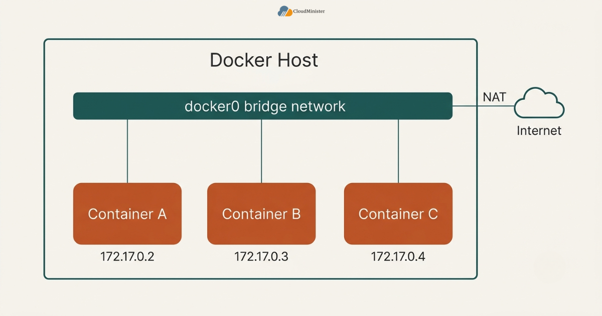Click the Internet label under cloud
This screenshot has height=316, width=602.
(x=539, y=131)
